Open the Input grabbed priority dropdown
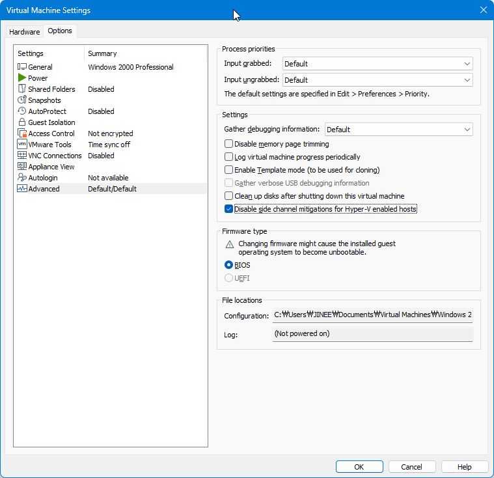The width and height of the screenshot is (494, 478). pos(377,64)
